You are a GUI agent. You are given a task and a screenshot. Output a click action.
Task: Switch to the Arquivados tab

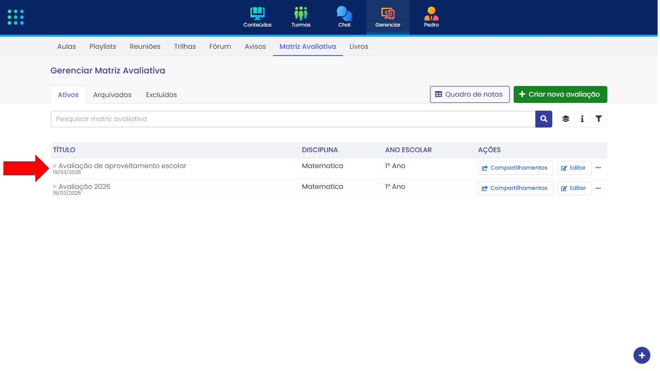[x=113, y=95]
